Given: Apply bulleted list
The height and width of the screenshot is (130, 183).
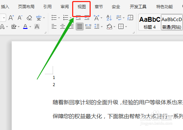Looking at the screenshot, I should click(x=54, y=18).
